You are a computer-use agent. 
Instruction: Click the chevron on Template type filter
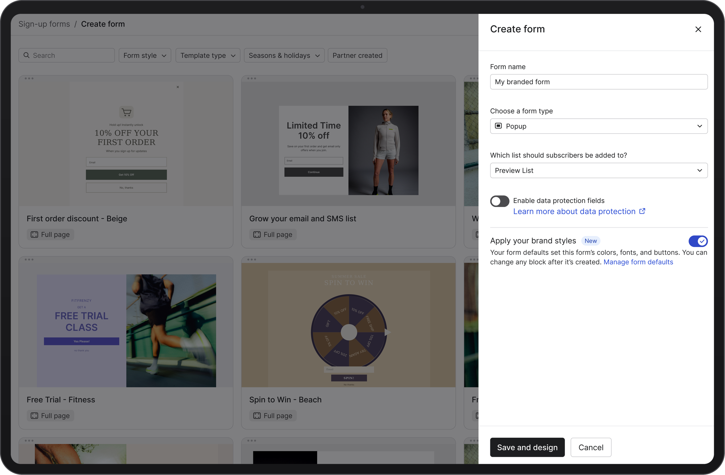[x=233, y=56]
